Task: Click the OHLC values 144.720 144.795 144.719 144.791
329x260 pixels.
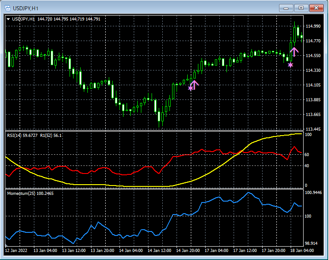Action: [x=69, y=19]
